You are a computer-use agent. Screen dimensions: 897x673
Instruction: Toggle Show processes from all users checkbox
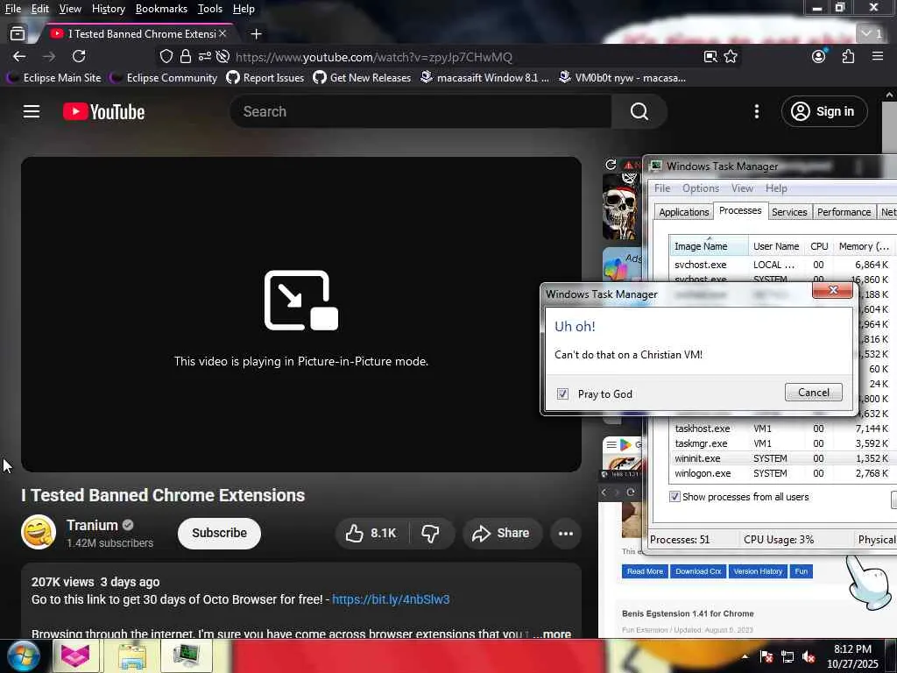click(x=675, y=496)
